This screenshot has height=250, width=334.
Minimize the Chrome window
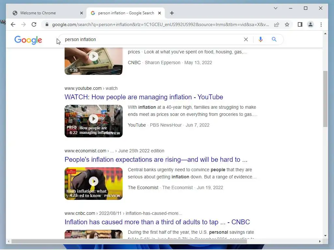tap(291, 8)
